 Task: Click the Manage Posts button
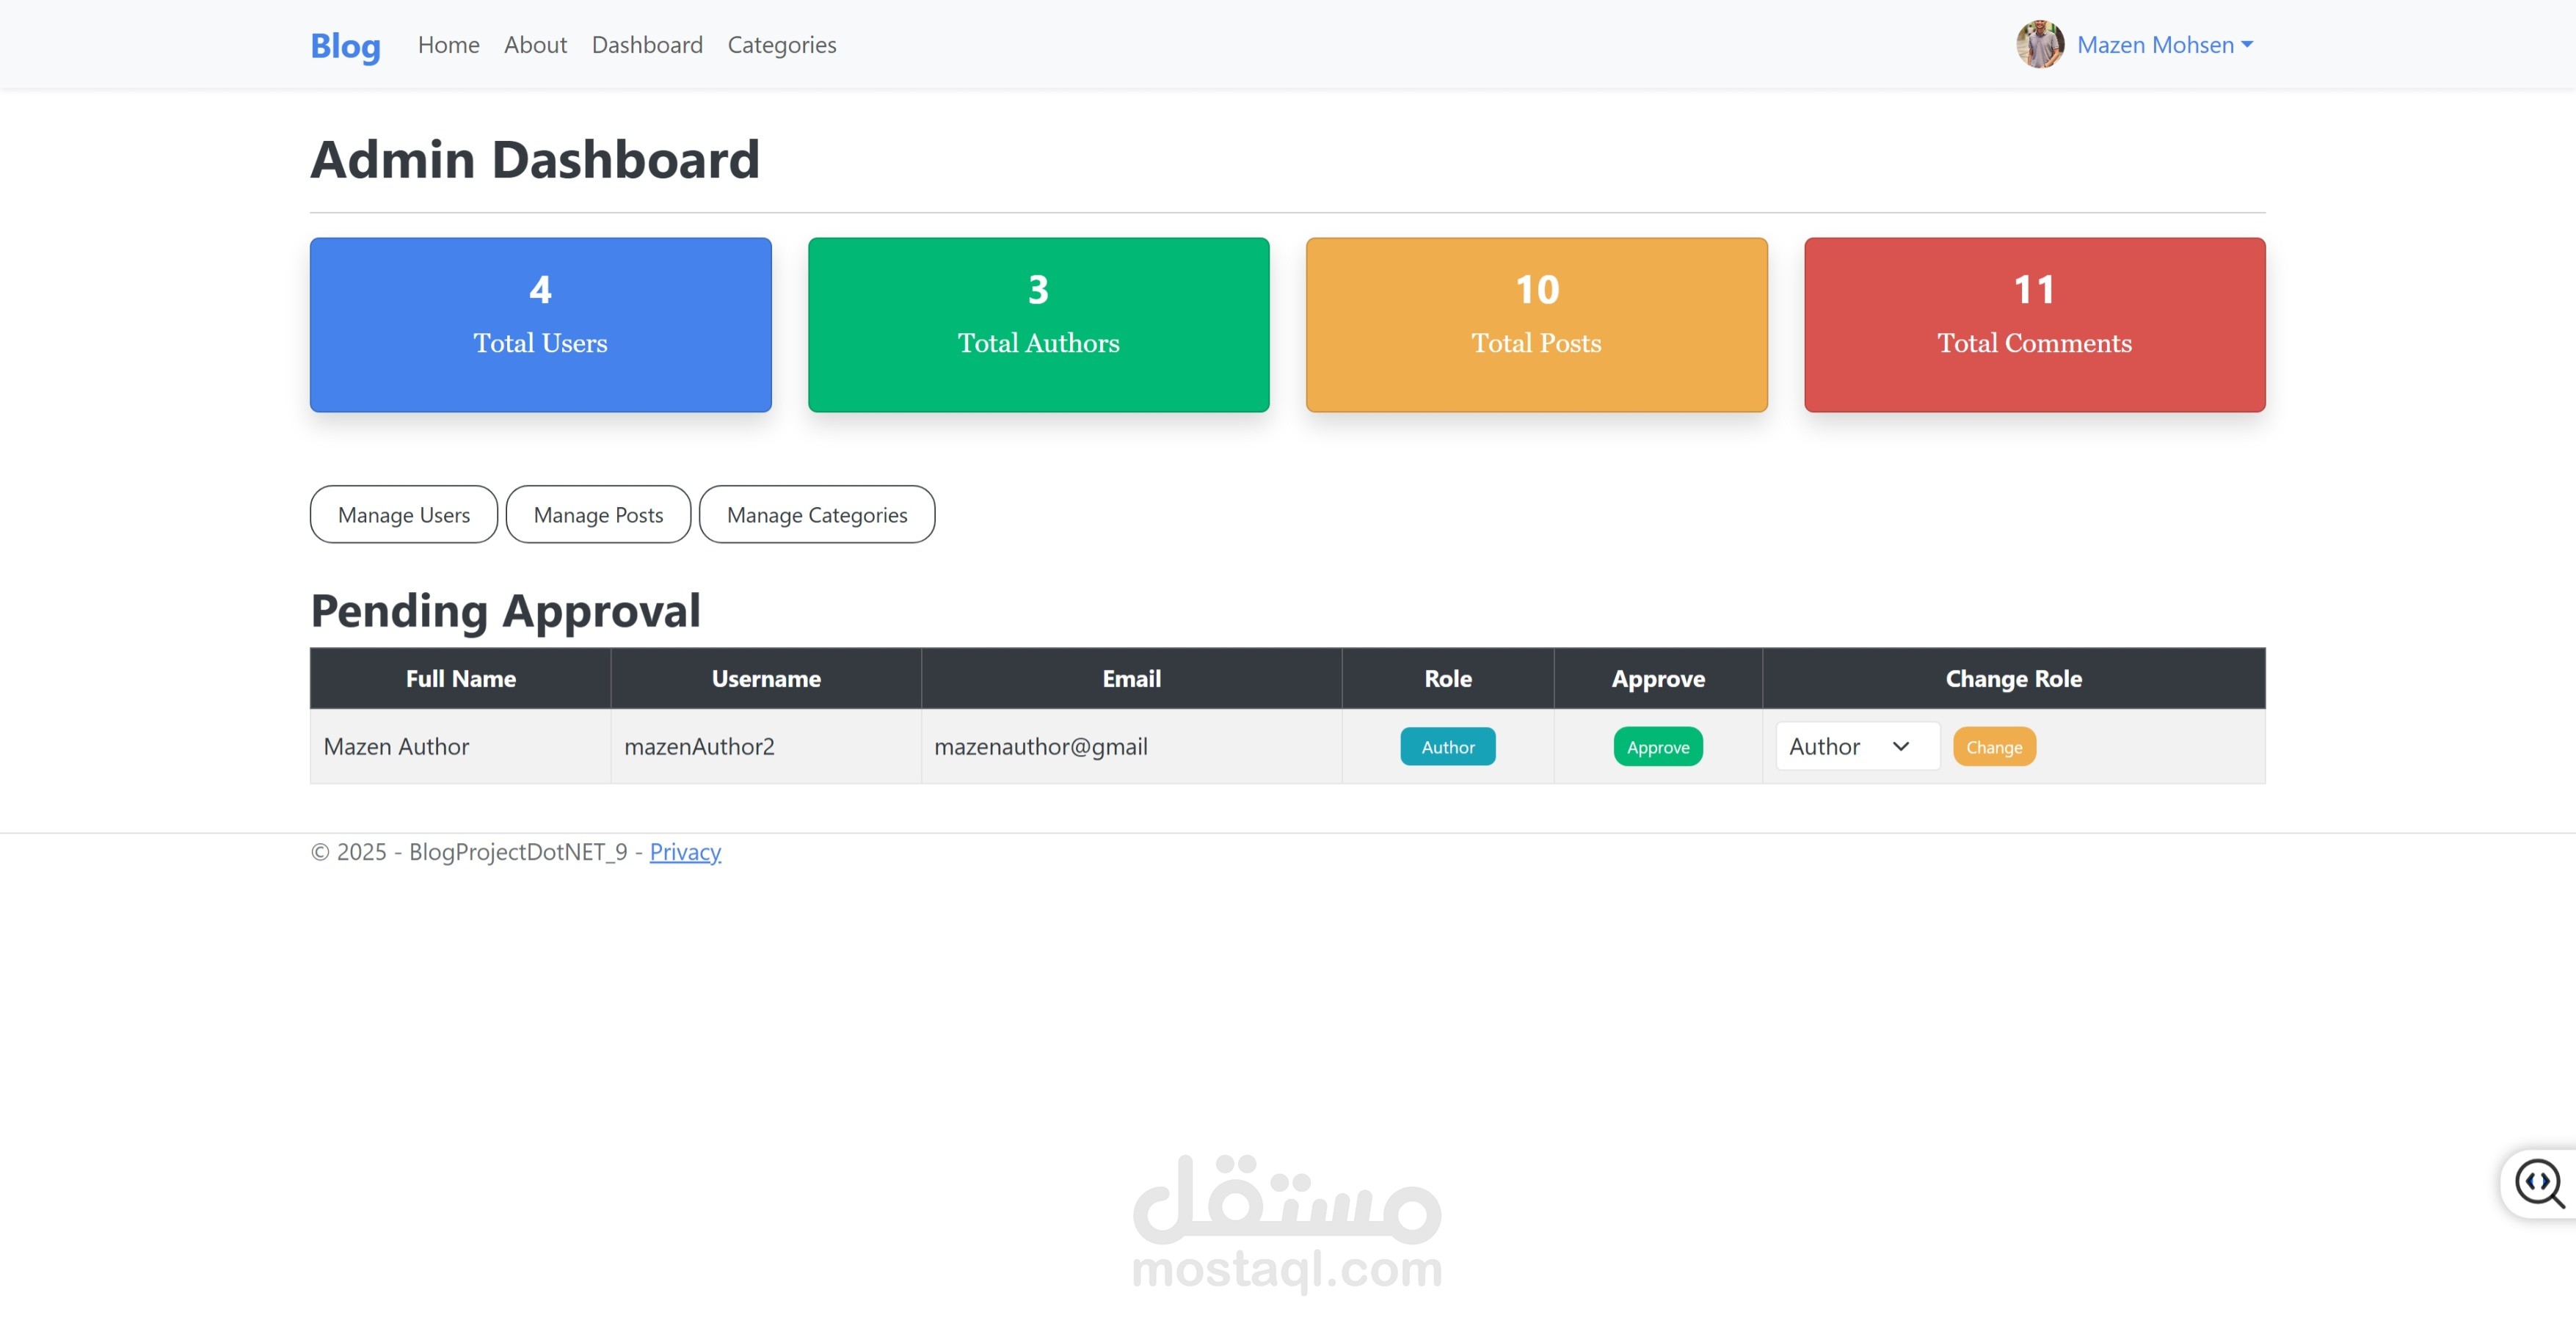pos(598,514)
